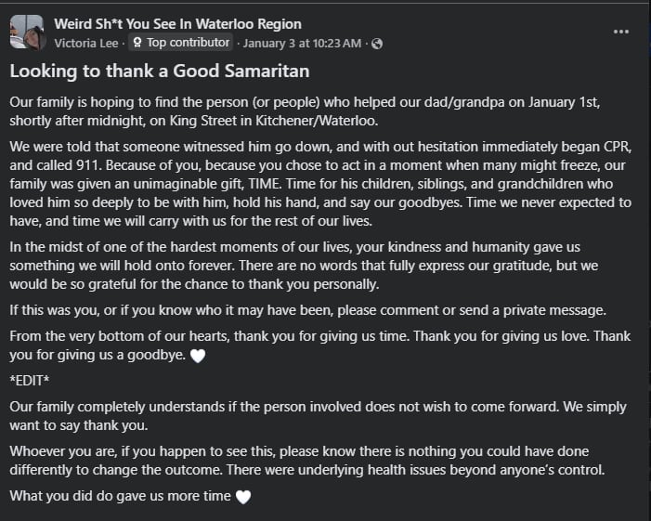The image size is (651, 521).
Task: Click the Top contributor badge icon
Action: pos(137,43)
